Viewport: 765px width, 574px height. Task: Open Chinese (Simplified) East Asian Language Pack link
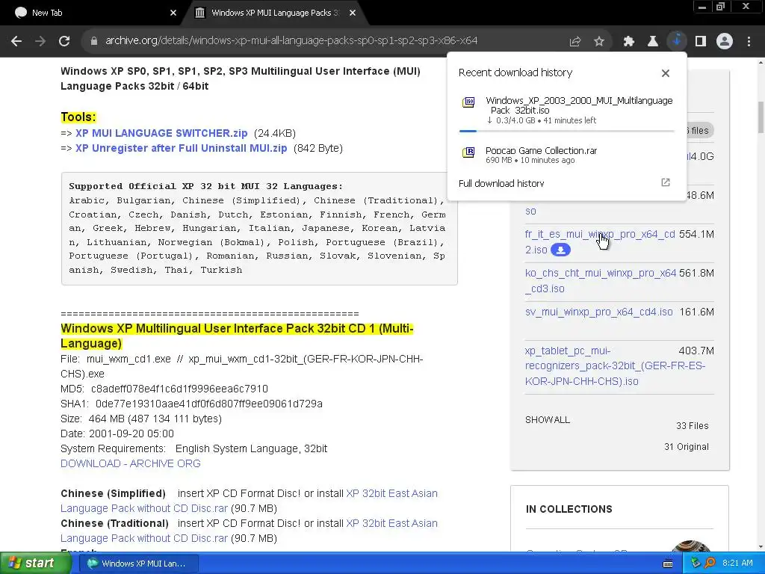coord(249,501)
